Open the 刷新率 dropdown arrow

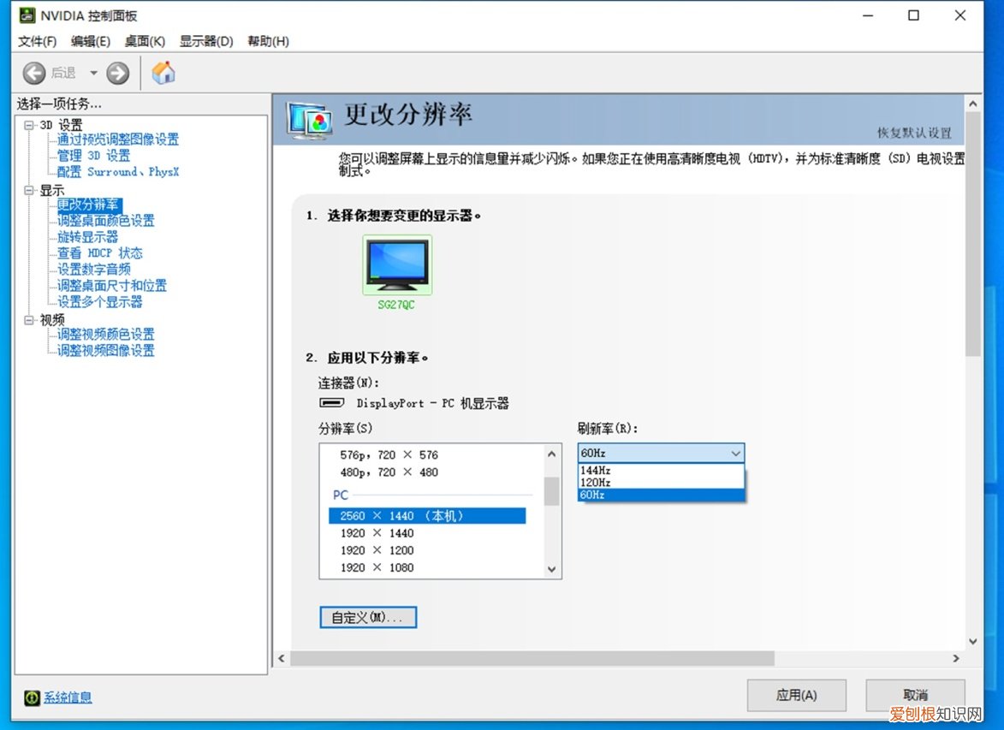[734, 453]
